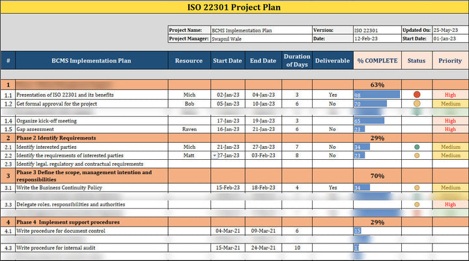Click status circle for Delegate roles row
This screenshot has height=261, width=469.
coord(416,204)
